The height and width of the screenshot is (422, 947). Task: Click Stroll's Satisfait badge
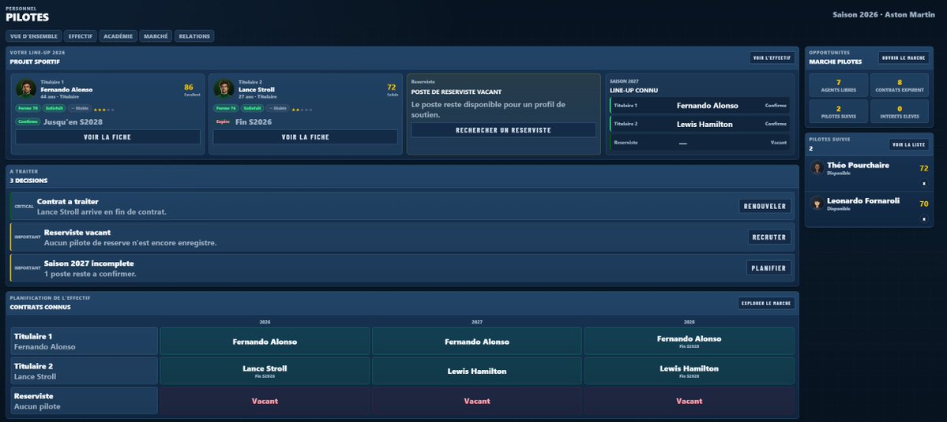click(253, 109)
